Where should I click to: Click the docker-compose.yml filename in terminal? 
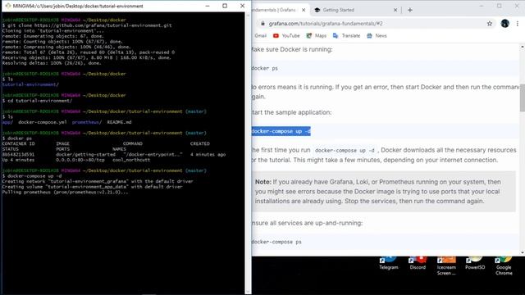[x=42, y=122]
